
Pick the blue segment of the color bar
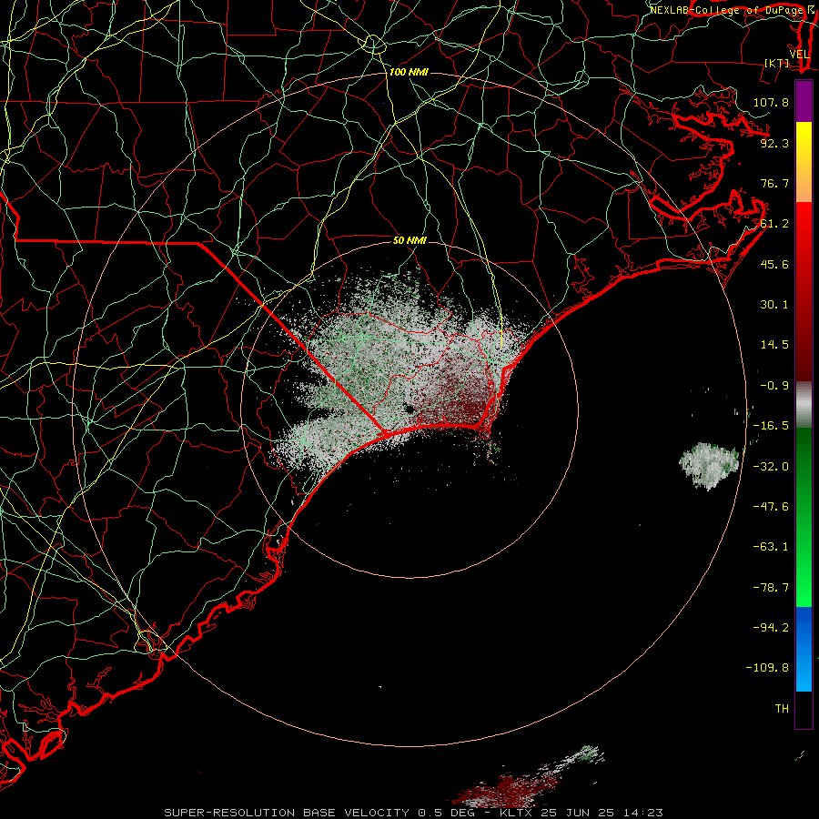[804, 649]
